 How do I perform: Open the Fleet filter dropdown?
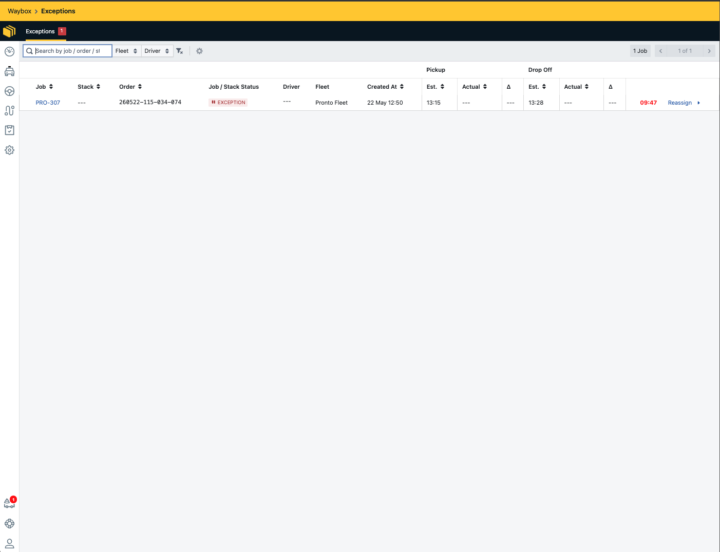click(126, 51)
